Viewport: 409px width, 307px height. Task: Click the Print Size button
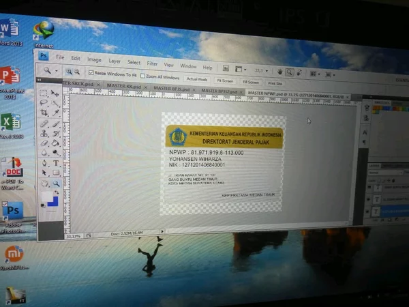point(275,83)
